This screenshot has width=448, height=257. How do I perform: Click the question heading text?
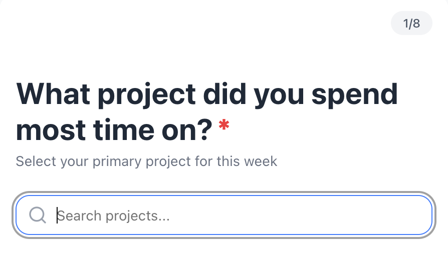point(206,111)
